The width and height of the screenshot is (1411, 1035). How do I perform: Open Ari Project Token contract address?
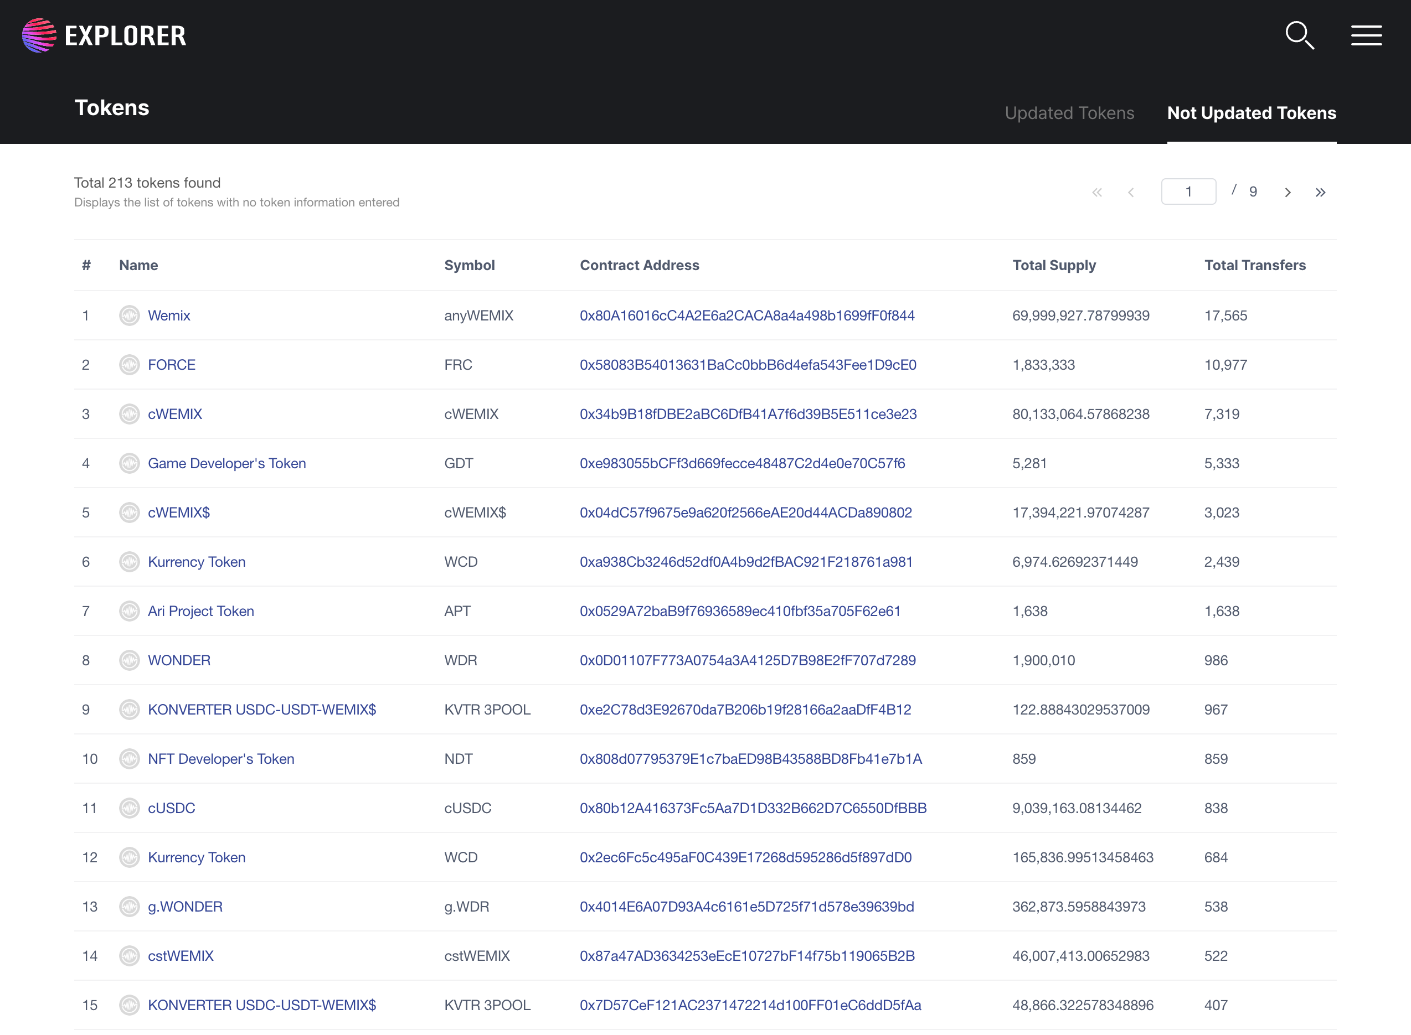(x=740, y=611)
